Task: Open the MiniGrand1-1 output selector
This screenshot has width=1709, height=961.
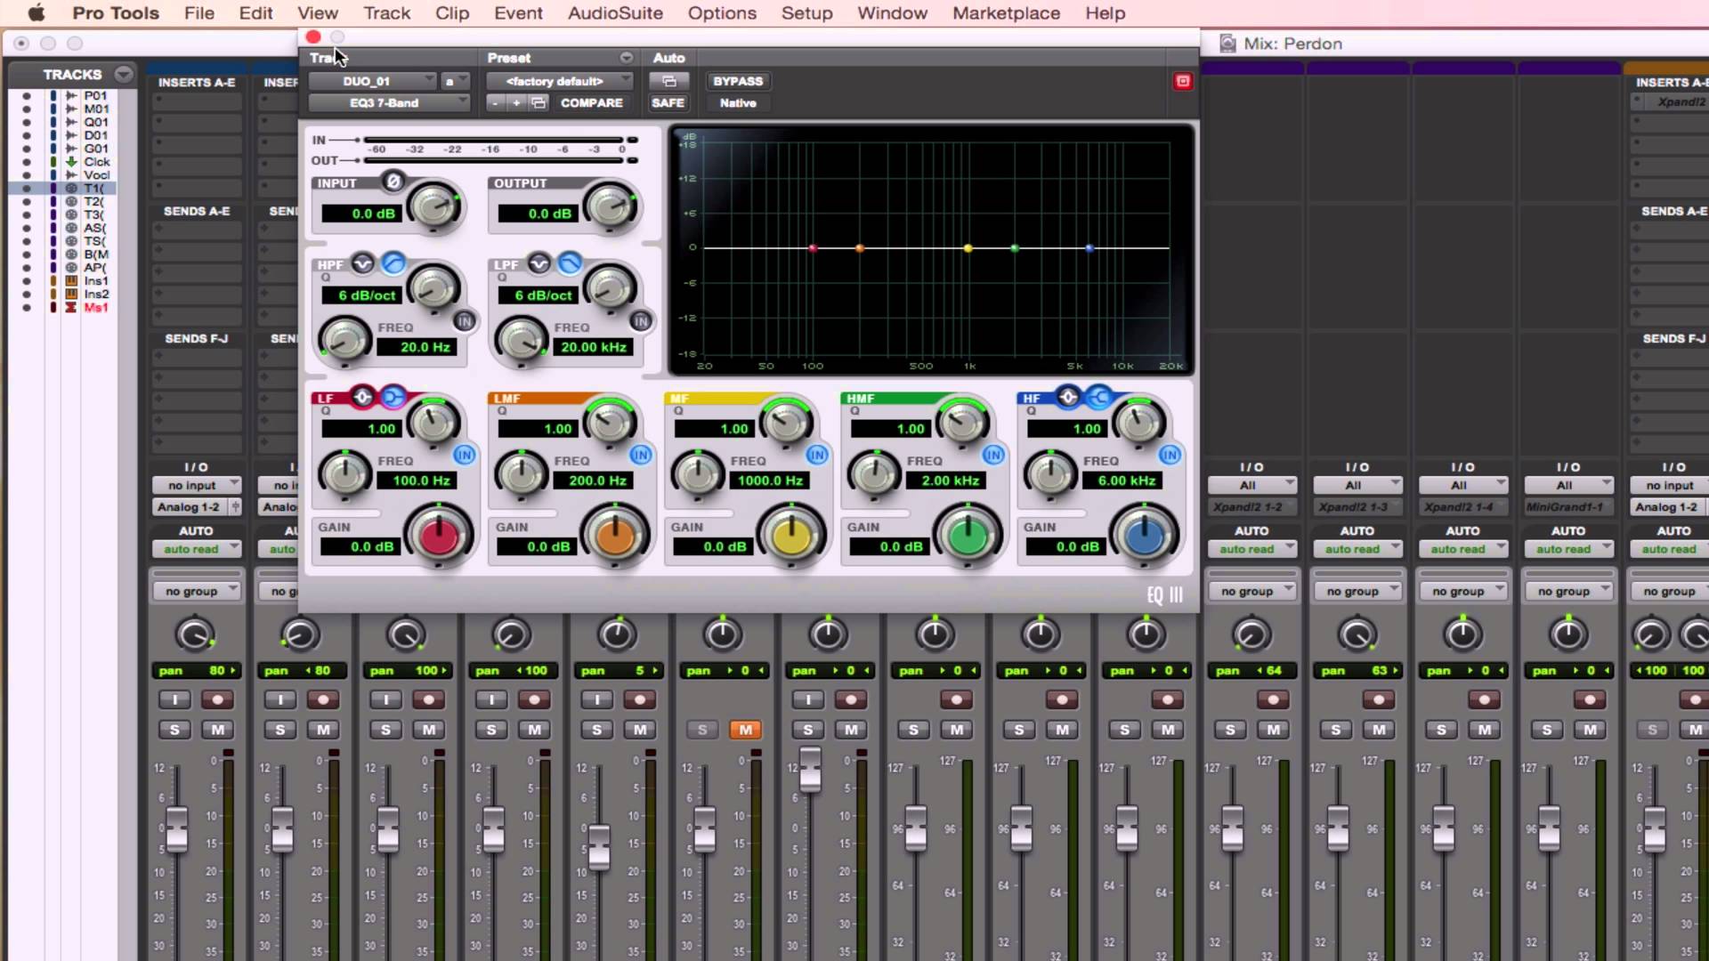Action: (1568, 507)
